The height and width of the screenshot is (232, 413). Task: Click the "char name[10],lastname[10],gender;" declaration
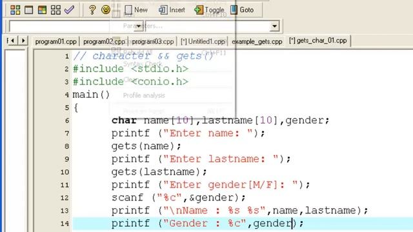tap(221, 121)
